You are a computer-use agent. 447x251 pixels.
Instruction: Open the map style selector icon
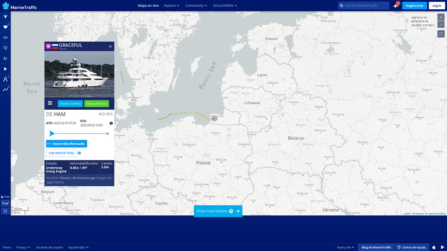click(x=441, y=34)
